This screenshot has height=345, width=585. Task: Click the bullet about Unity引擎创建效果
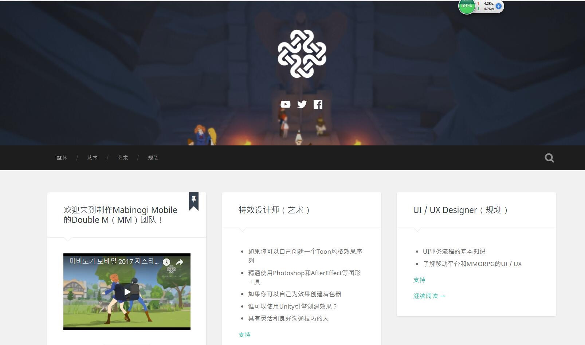click(293, 306)
